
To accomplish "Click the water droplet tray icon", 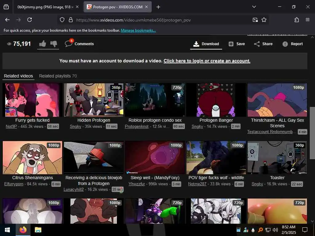I will [253, 230].
